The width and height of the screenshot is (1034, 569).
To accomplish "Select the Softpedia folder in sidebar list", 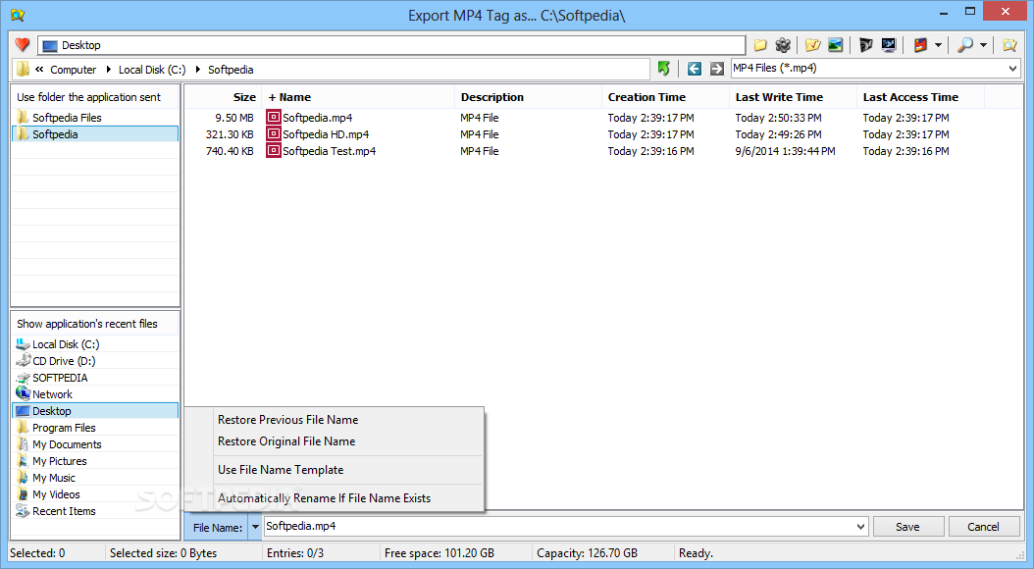I will point(95,133).
